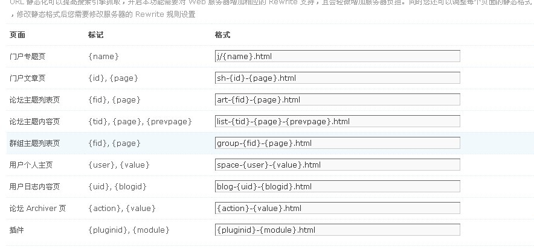534x252 pixels.
Task: Click the 格式 column header
Action: (223, 35)
